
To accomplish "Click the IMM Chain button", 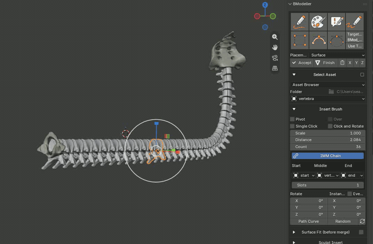I will click(328, 156).
